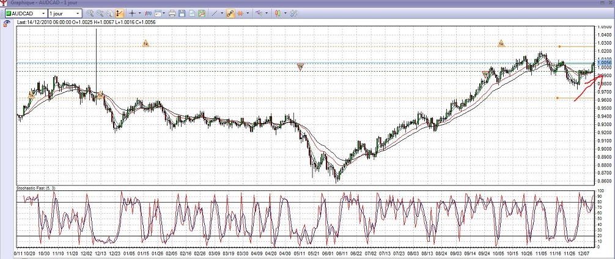Open the chart settings tools icon

pos(293,13)
